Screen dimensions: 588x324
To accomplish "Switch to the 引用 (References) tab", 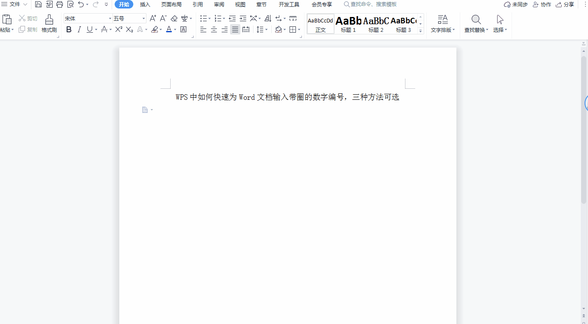I will point(198,5).
